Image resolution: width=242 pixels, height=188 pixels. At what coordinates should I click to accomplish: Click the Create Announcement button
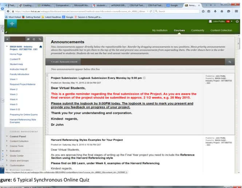tap(64, 62)
